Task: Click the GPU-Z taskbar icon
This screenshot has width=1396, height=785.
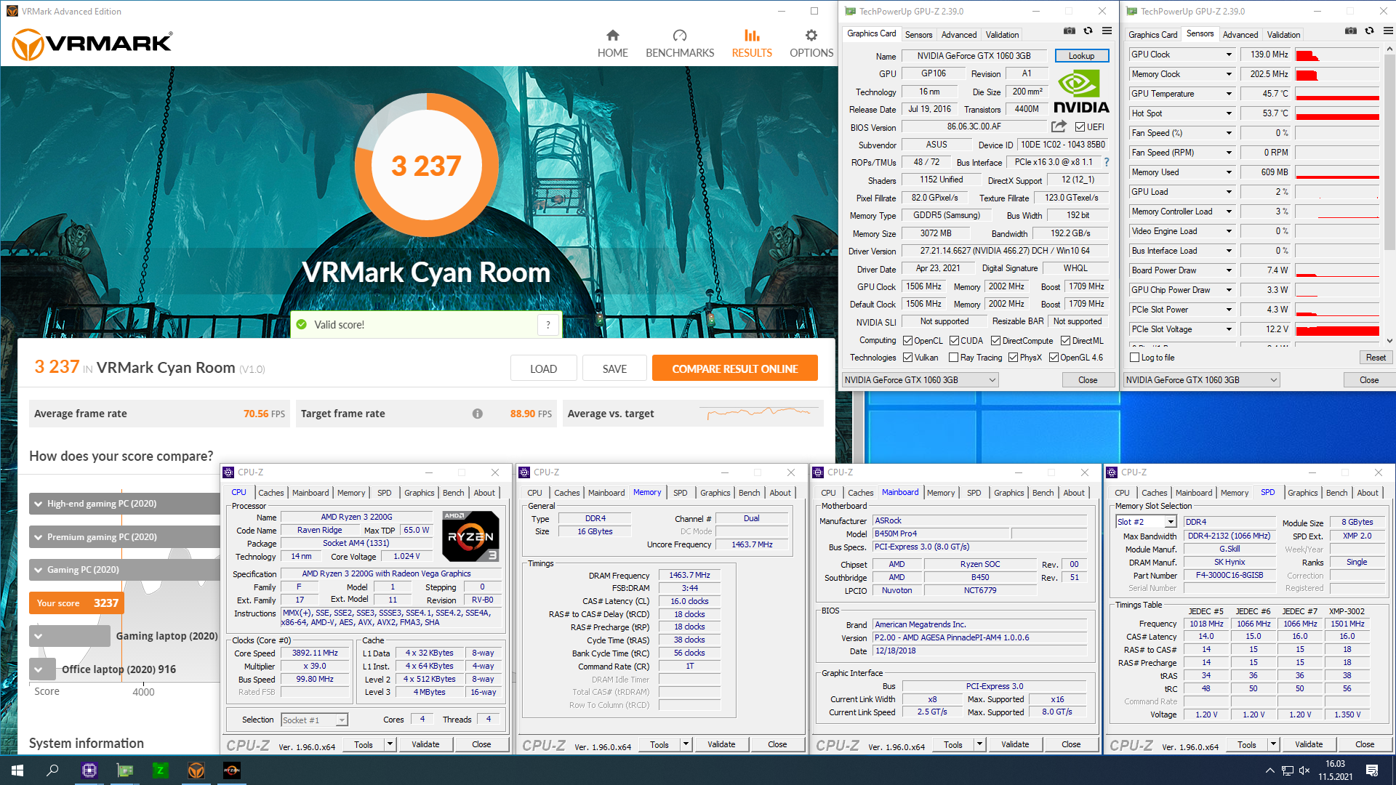Action: (125, 770)
